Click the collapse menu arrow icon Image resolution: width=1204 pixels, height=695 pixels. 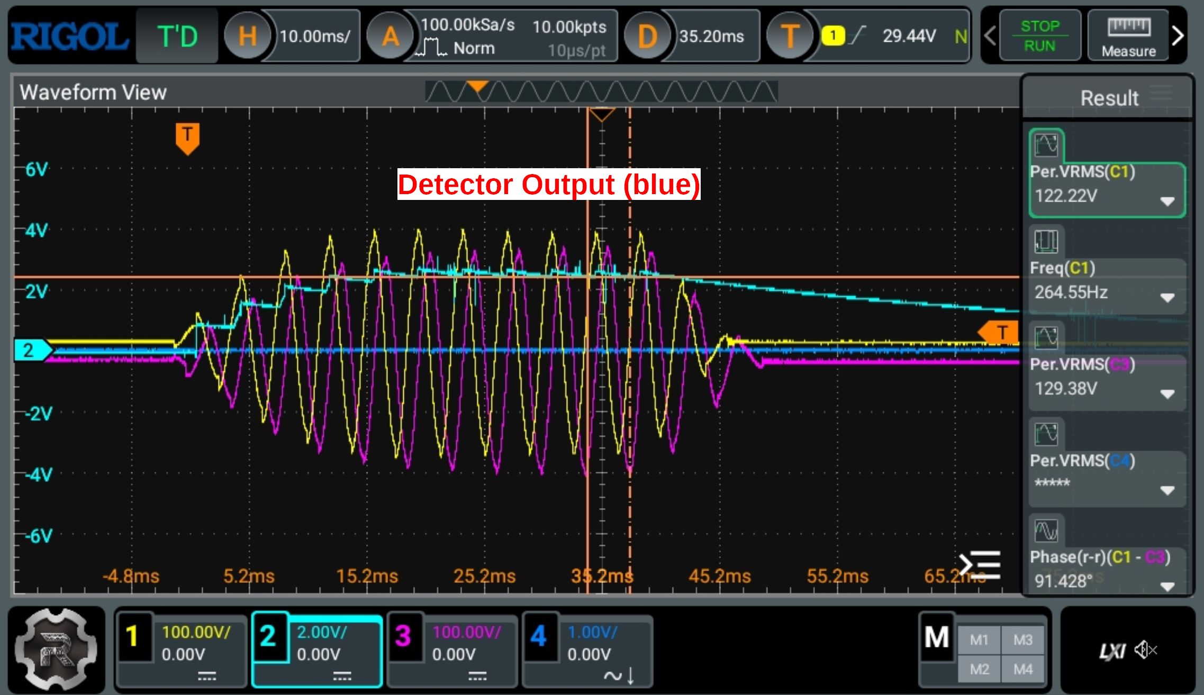[980, 565]
